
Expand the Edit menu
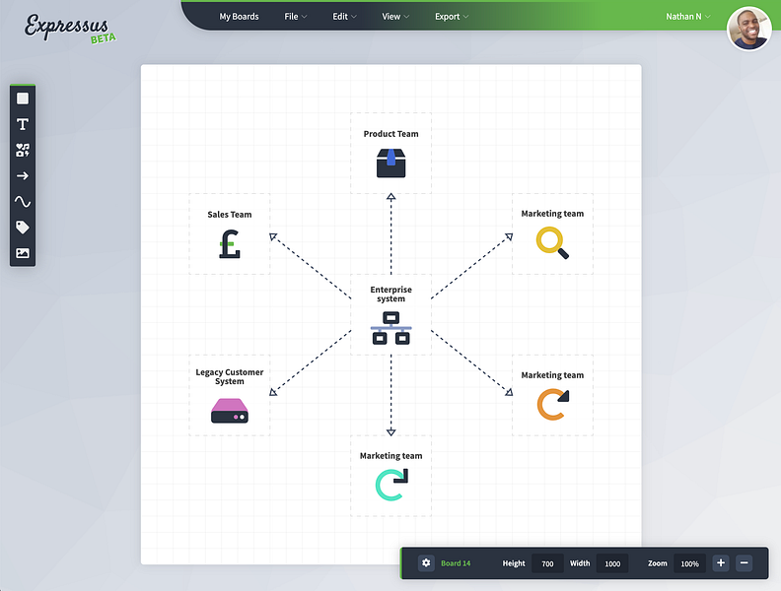pyautogui.click(x=345, y=17)
